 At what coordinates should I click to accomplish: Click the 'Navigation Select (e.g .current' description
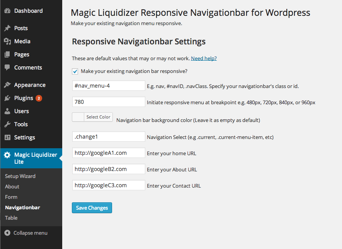pyautogui.click(x=210, y=137)
